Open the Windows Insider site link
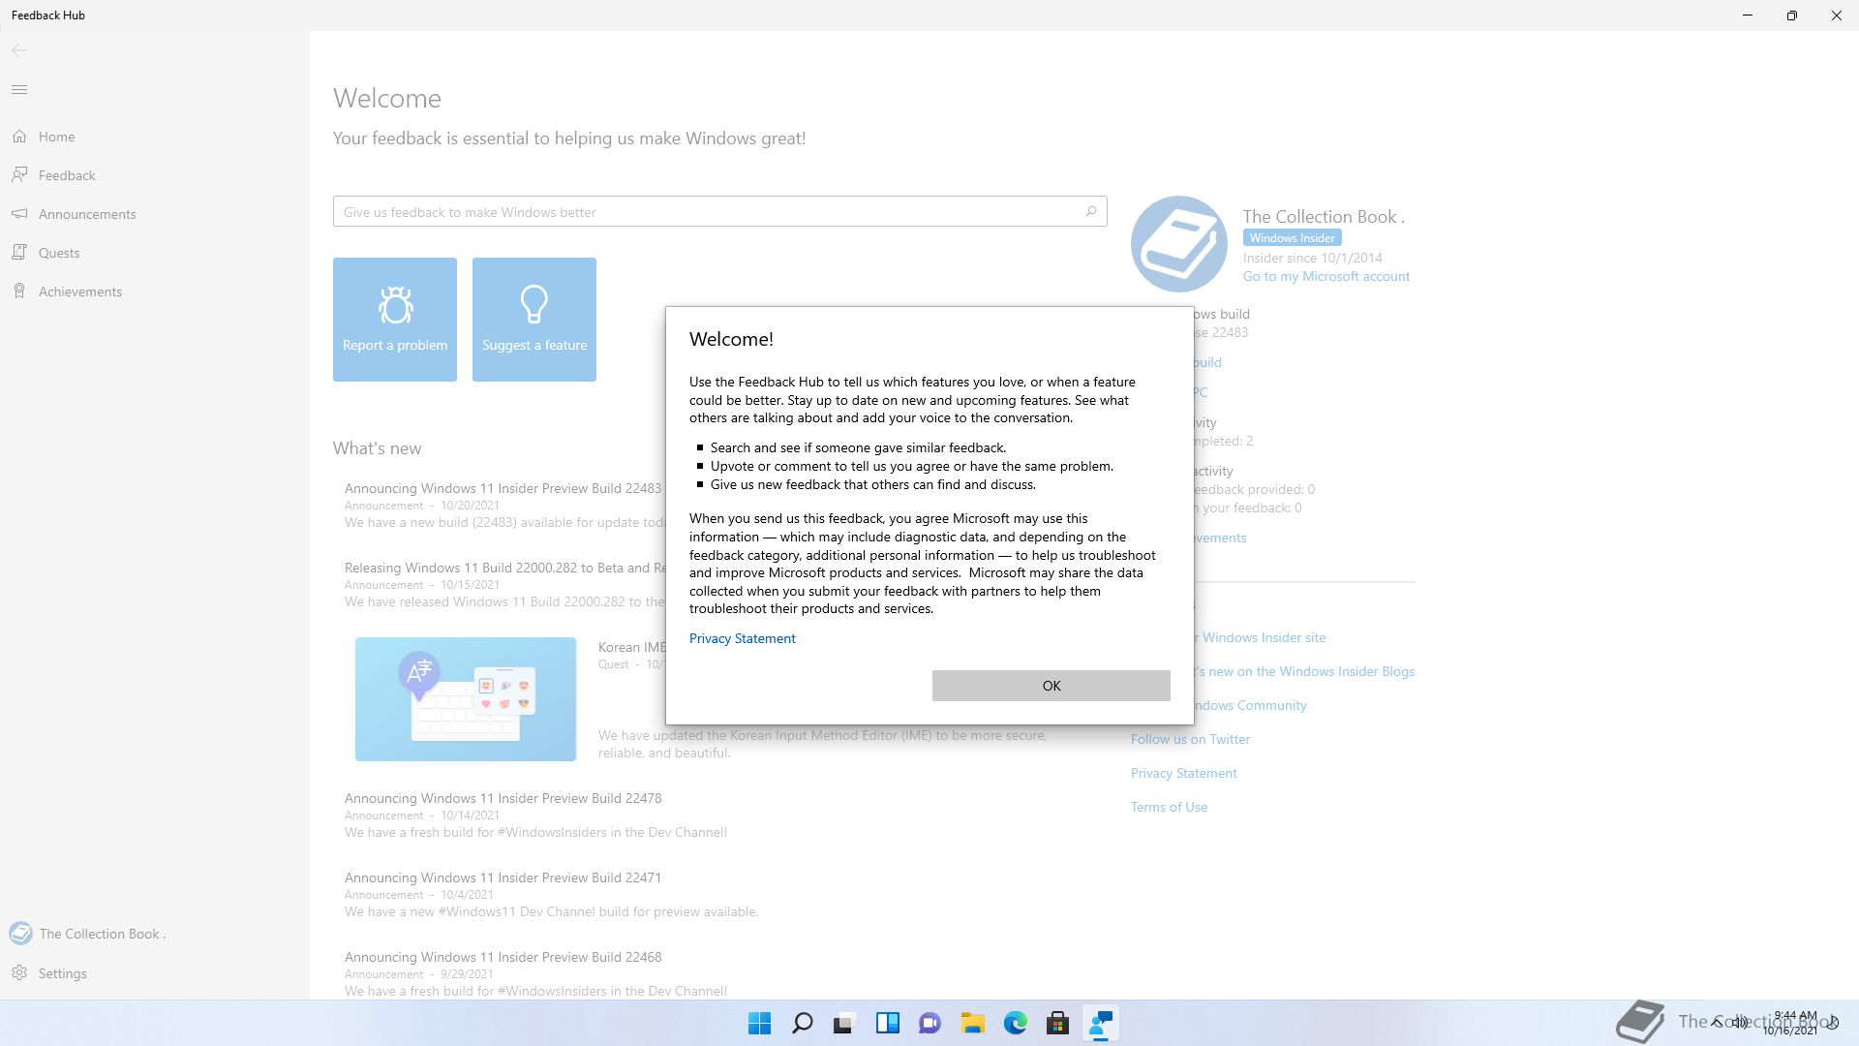This screenshot has width=1859, height=1046. 1260,637
